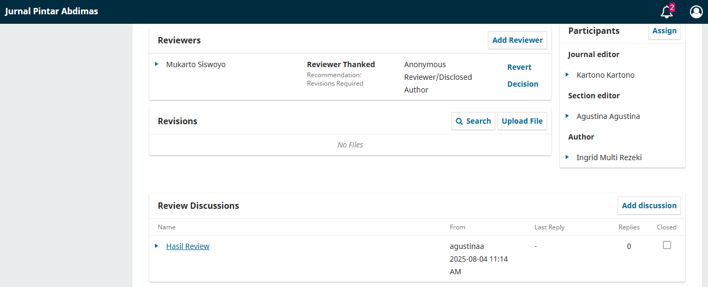Expand the Mukarto Siswoyo reviewer row
Image resolution: width=708 pixels, height=287 pixels.
point(157,64)
